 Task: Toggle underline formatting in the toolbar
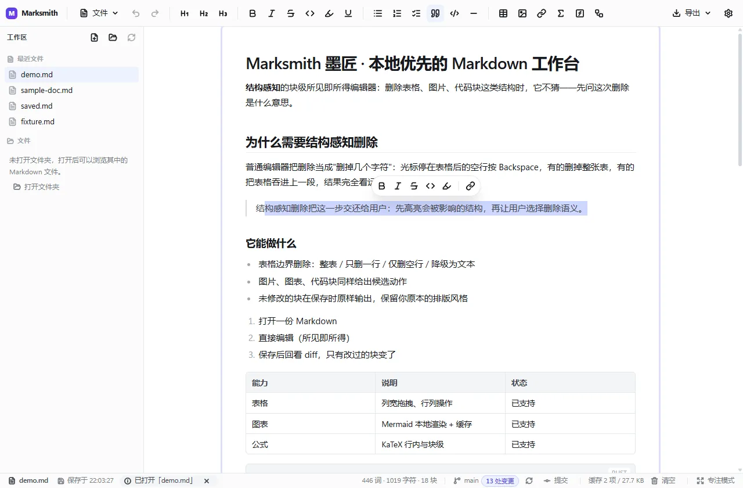348,13
